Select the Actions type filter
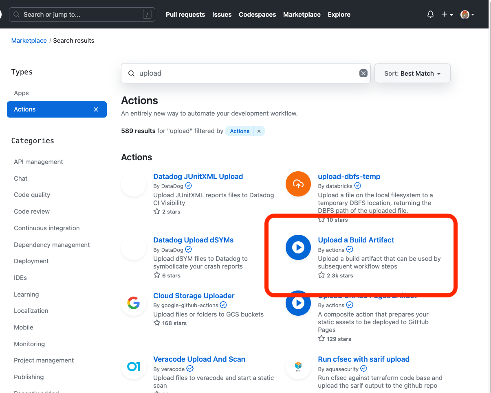The width and height of the screenshot is (491, 393). tap(57, 109)
